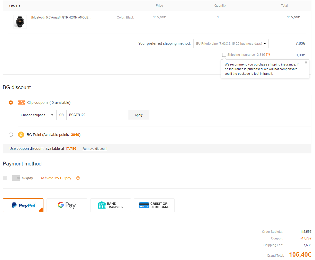The width and height of the screenshot is (315, 260).
Task: Click the Remove discount link
Action: click(95, 149)
